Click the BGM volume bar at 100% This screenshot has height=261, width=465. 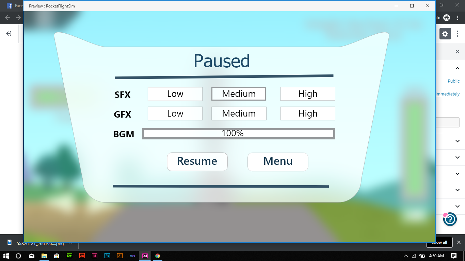pyautogui.click(x=238, y=134)
